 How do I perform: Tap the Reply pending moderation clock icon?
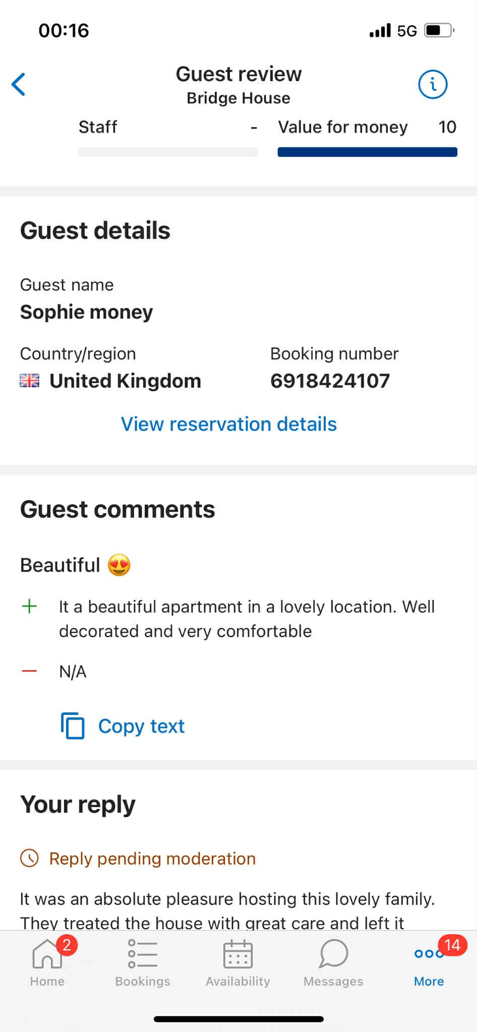(29, 858)
